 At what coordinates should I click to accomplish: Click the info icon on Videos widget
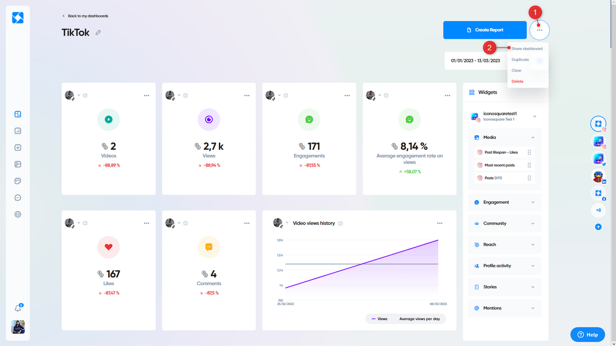[85, 95]
